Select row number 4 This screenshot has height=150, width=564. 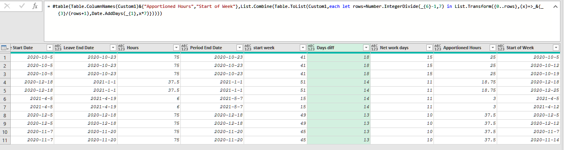(x=5, y=82)
